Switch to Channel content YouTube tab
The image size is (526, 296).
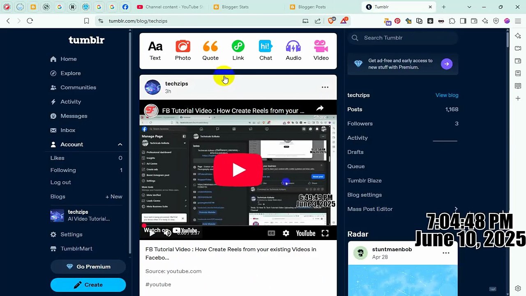(169, 7)
